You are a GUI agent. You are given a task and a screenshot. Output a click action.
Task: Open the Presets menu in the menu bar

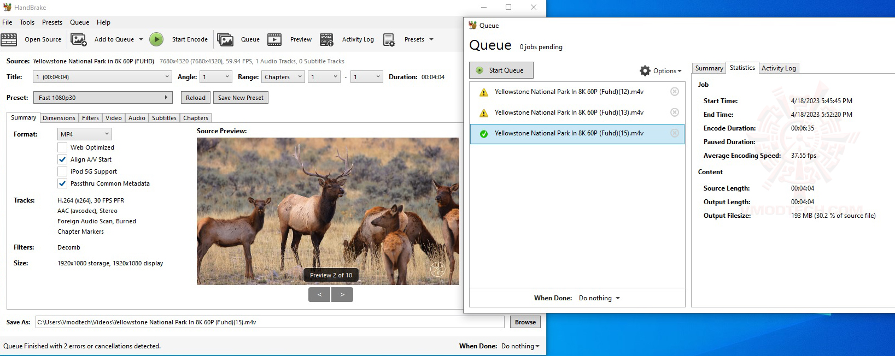coord(52,22)
